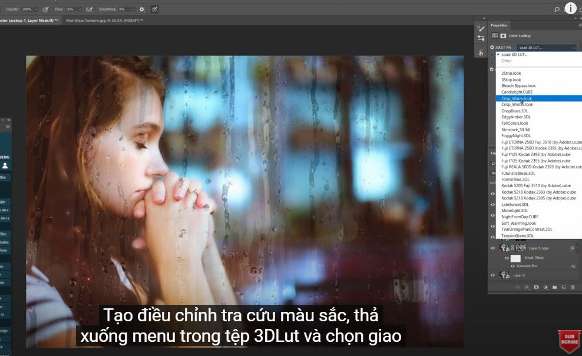
Task: Switch to the Color Lookup 1 document tab
Action: 29,21
